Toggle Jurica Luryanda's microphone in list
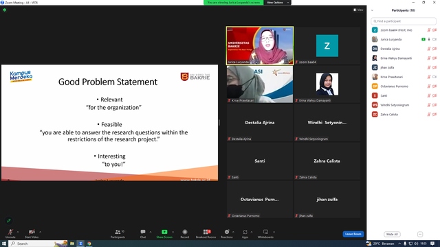Viewport: 440px width, 247px height. click(429, 39)
